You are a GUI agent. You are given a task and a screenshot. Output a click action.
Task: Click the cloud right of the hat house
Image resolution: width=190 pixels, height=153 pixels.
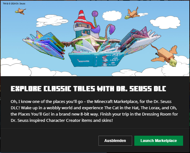(x=112, y=16)
